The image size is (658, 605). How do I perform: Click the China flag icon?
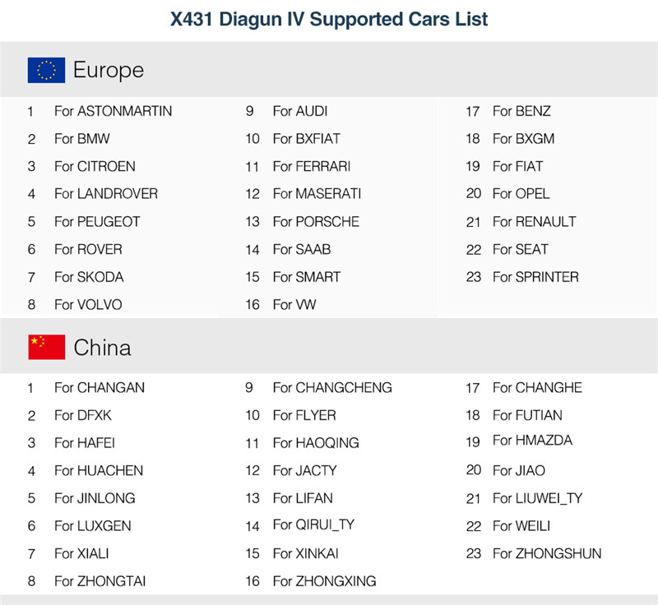[46, 348]
